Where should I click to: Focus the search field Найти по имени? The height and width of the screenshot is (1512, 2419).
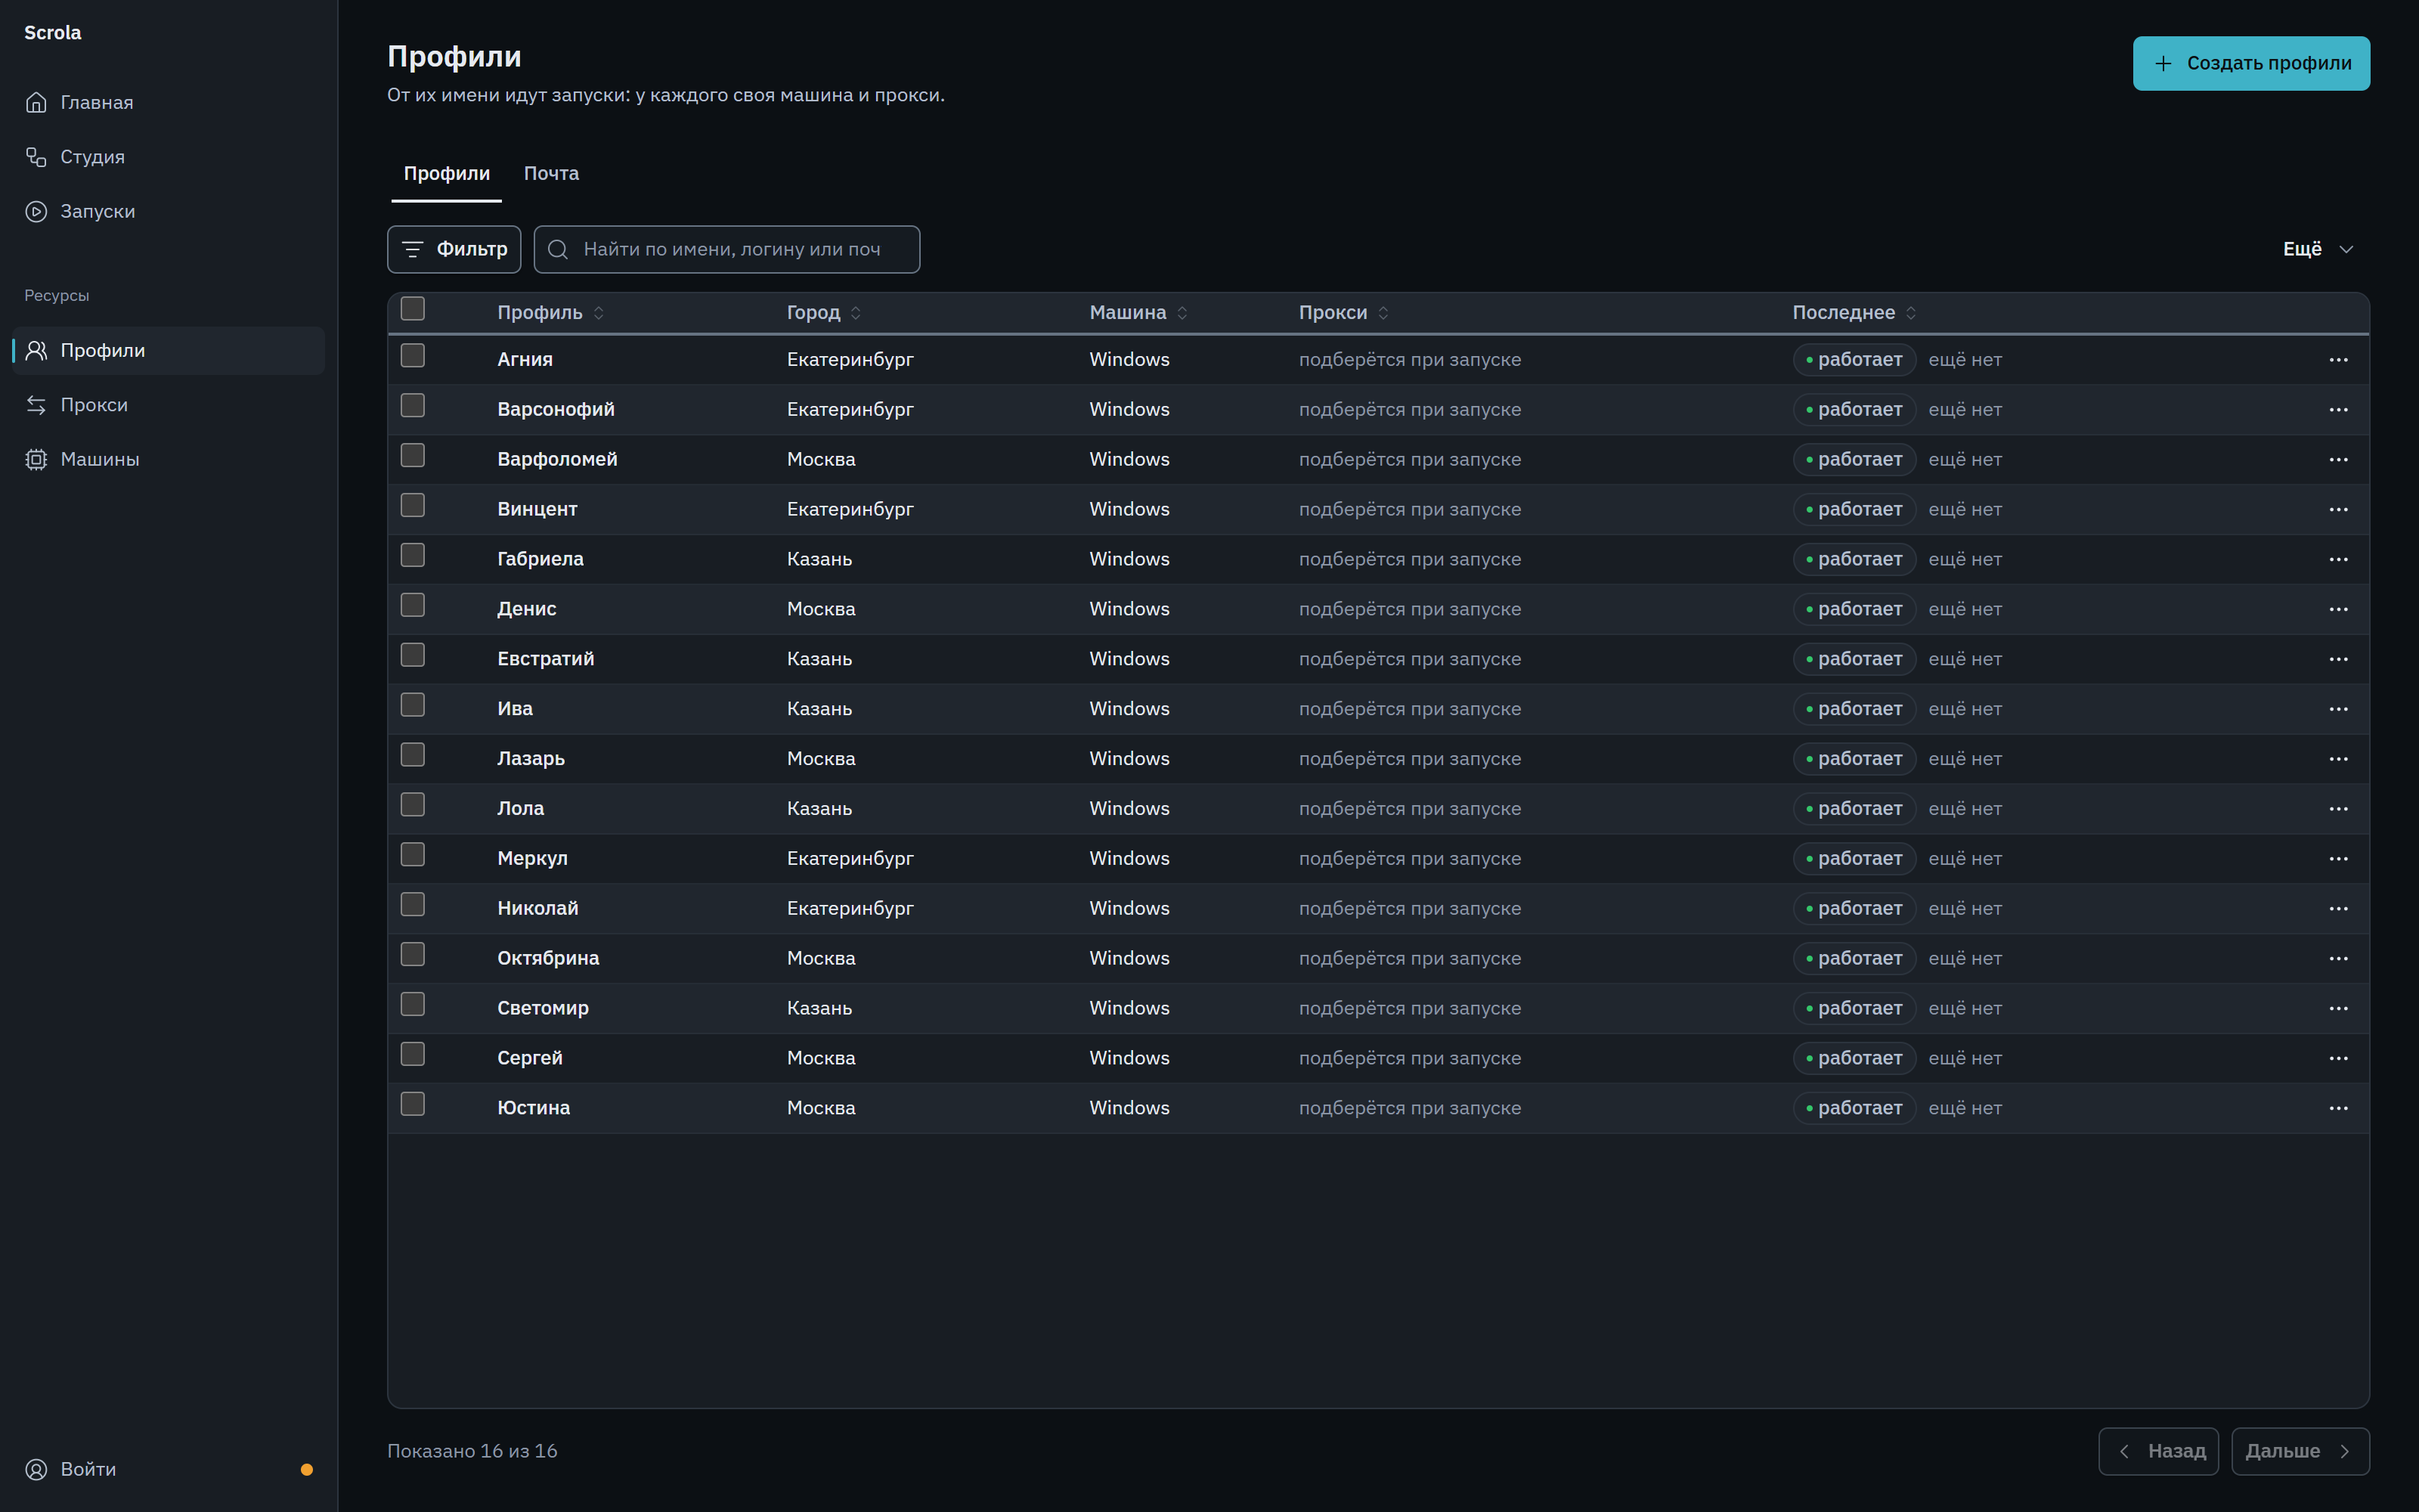726,249
